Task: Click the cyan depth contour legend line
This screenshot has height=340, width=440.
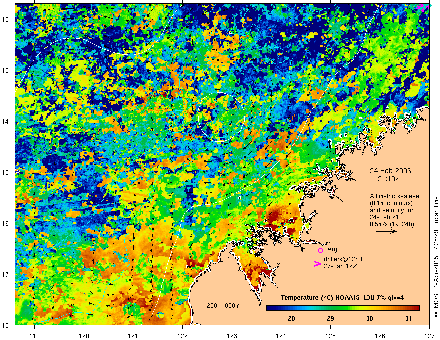Action: click(217, 311)
